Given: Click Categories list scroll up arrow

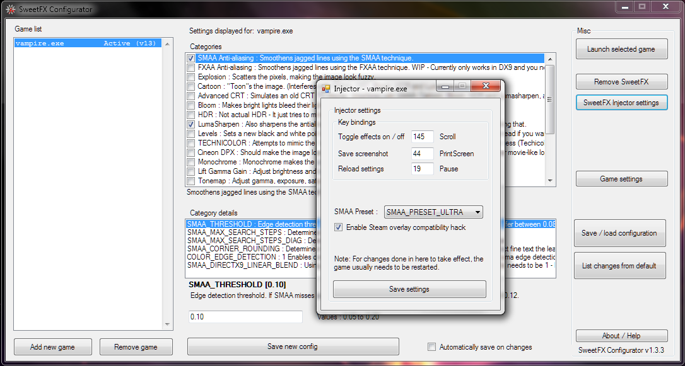Looking at the screenshot, I should click(x=550, y=59).
